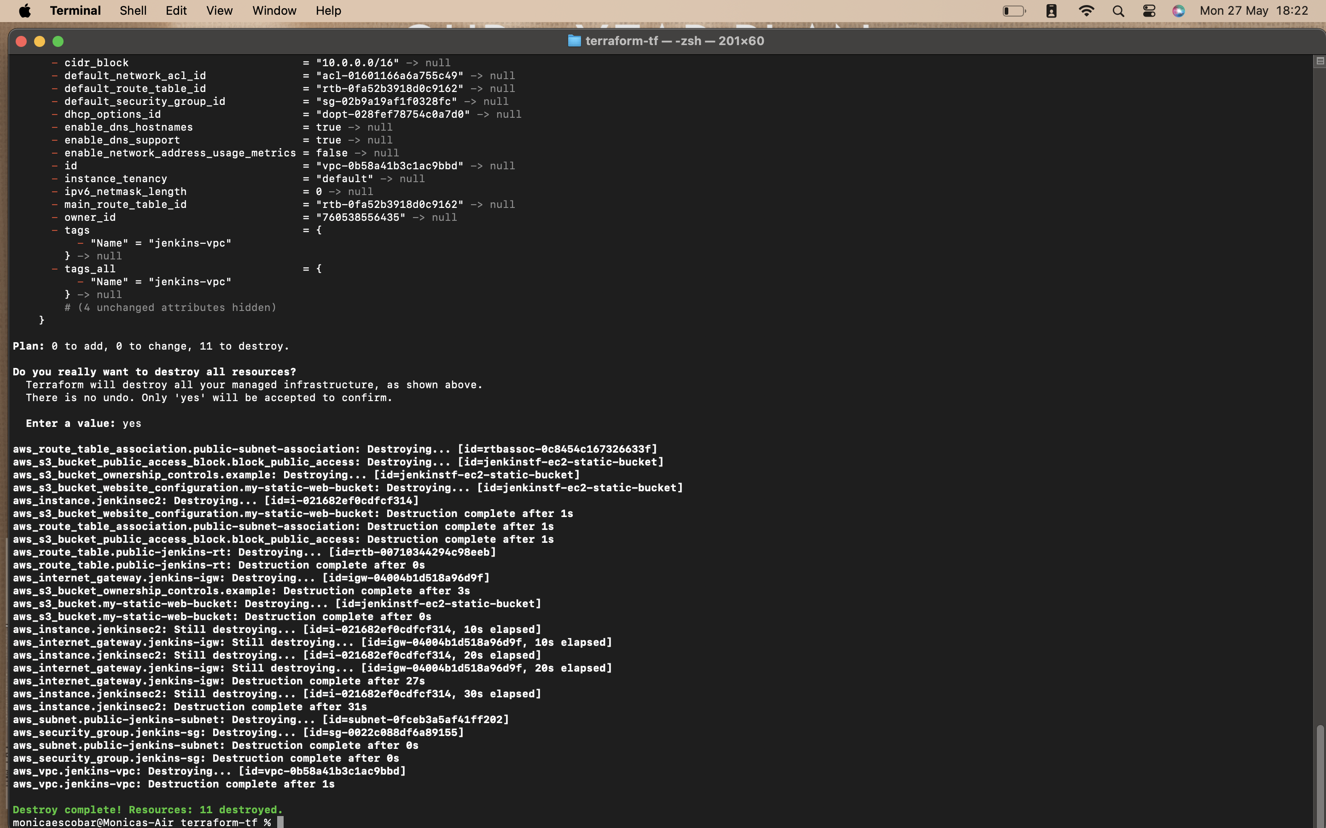
Task: Launch Siri from menu bar
Action: [1179, 11]
